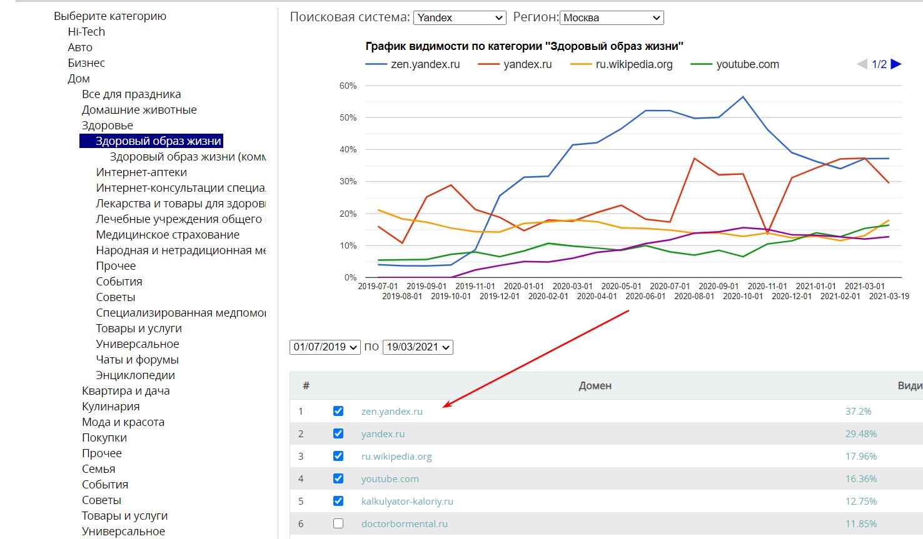
Task: Uncheck ru.wikipedia.org row checkbox
Action: [x=338, y=456]
